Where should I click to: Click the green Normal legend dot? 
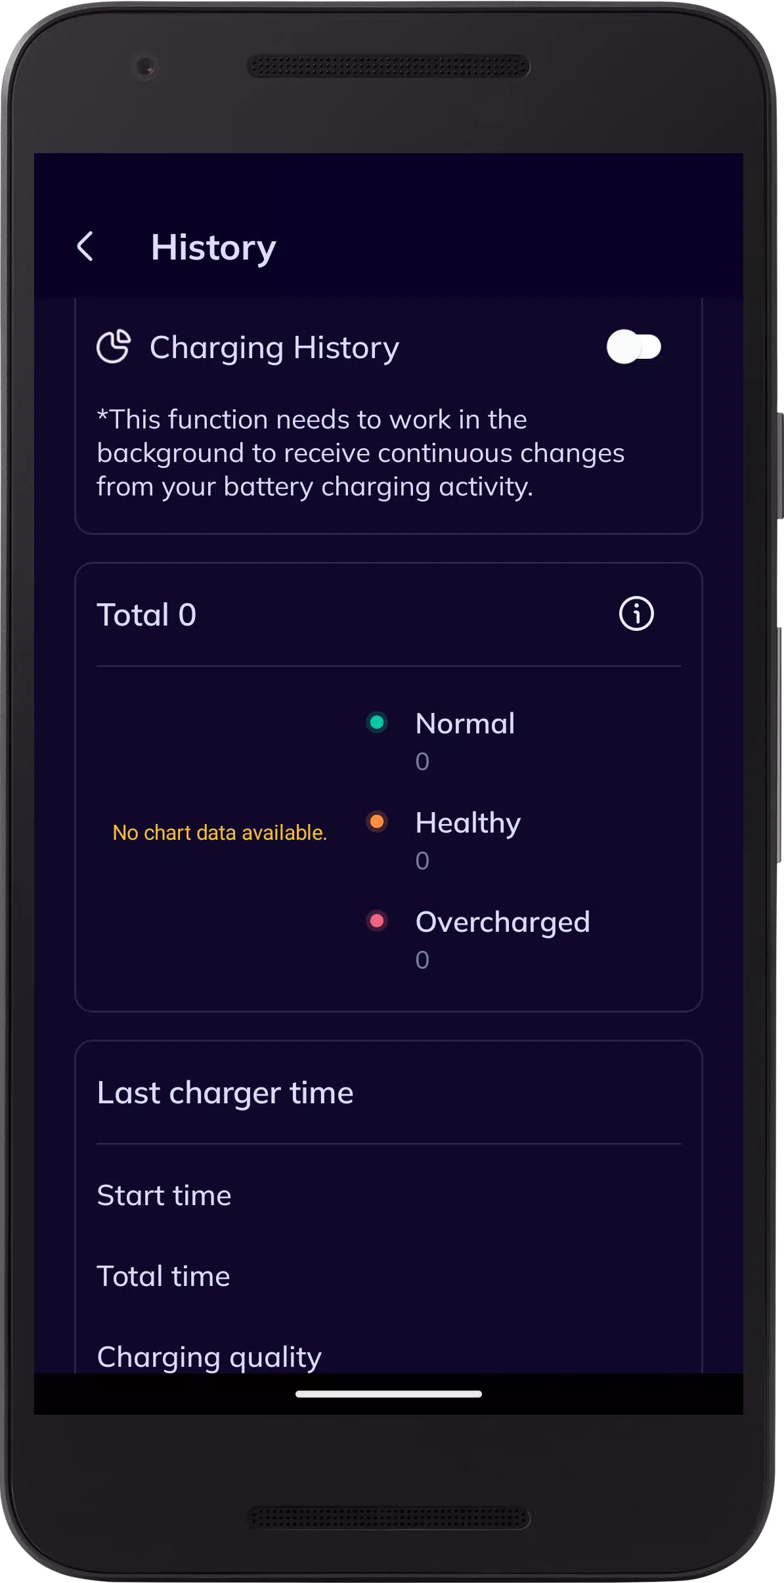click(x=377, y=722)
